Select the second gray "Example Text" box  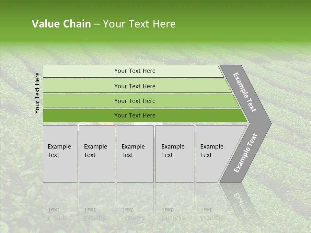(x=96, y=153)
